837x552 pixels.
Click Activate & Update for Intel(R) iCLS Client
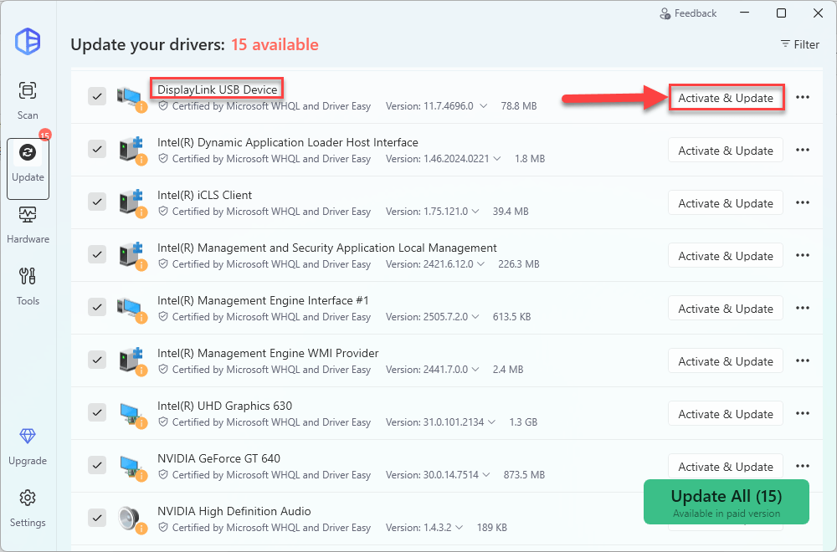coord(725,203)
